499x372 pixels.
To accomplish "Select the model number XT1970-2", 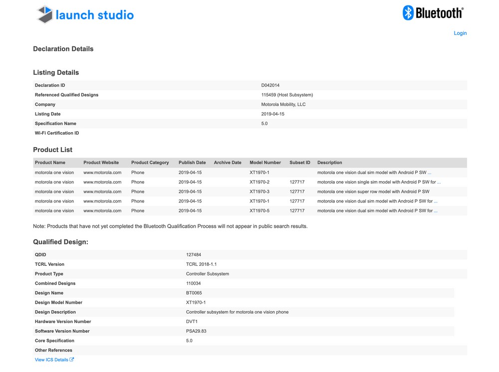I will pos(259,182).
